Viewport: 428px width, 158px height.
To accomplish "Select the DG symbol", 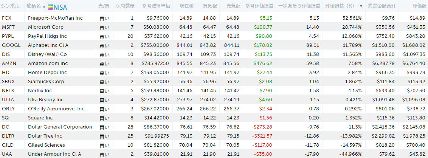I will click(x=5, y=127).
